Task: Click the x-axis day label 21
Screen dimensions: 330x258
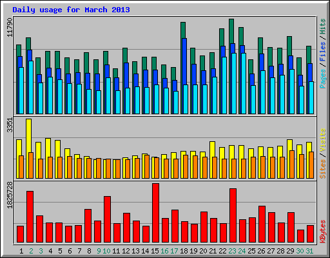Action: tap(213, 251)
